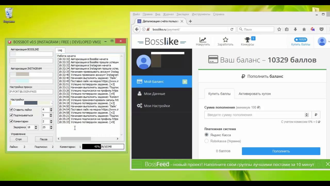Click the proxy IP:PORT@LOGIN:PASS field
This screenshot has width=330, height=186.
tap(31, 91)
